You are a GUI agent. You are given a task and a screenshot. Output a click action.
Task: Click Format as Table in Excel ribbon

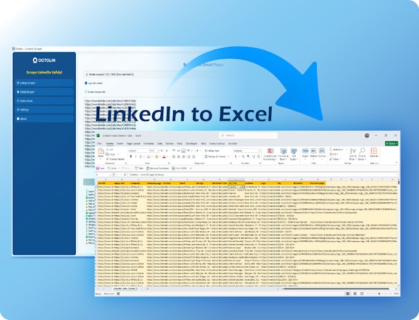[283, 154]
